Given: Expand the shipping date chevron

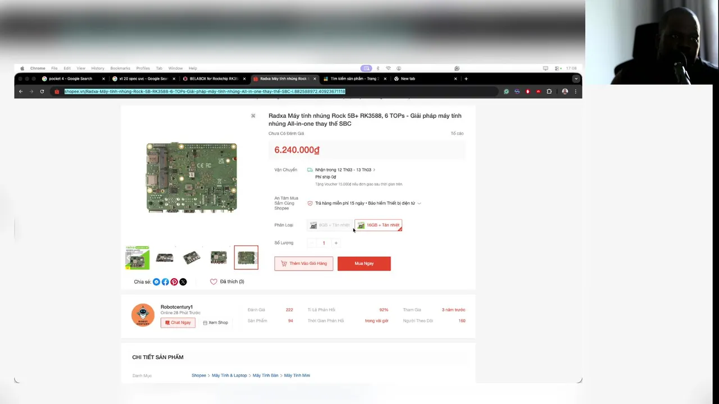Looking at the screenshot, I should click(374, 169).
